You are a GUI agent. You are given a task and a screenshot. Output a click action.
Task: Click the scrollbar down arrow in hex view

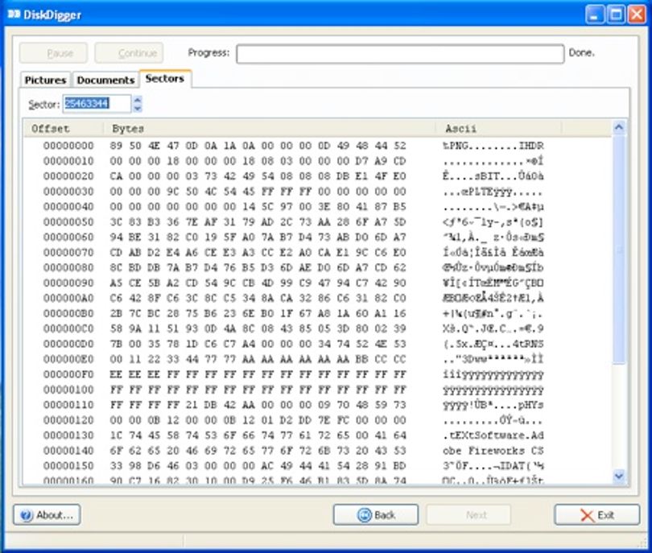click(619, 475)
